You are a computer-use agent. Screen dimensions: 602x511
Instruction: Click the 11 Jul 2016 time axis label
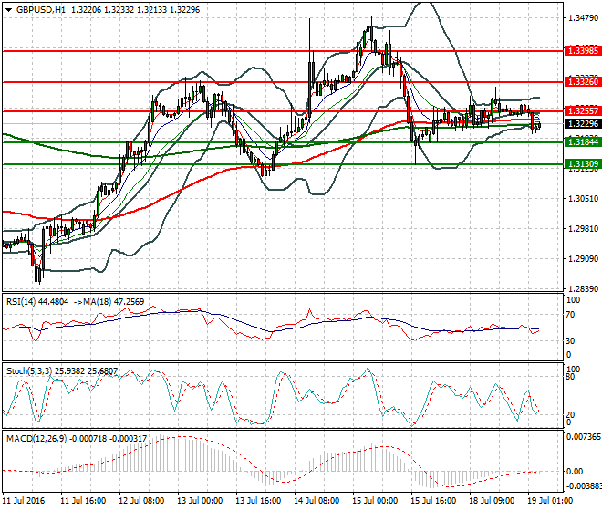[x=24, y=501]
